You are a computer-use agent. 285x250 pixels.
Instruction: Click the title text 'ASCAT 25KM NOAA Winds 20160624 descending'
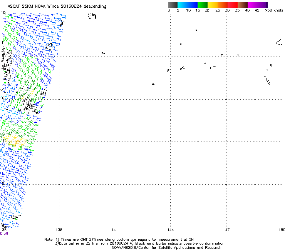pos(57,7)
